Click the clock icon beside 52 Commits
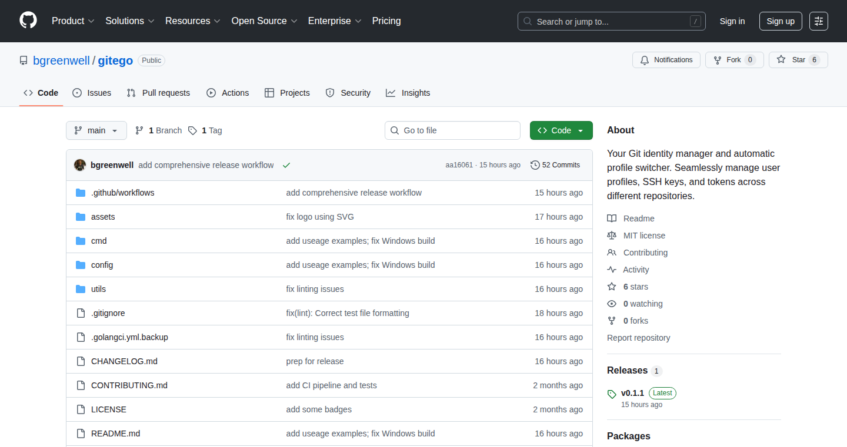This screenshot has width=847, height=447. click(x=535, y=165)
